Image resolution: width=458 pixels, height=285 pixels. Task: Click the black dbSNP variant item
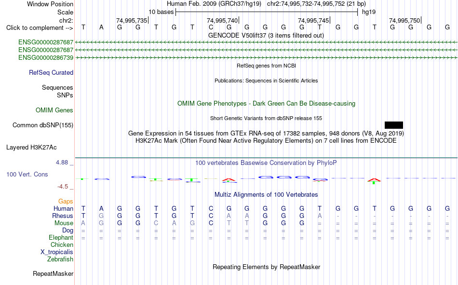coord(394,125)
